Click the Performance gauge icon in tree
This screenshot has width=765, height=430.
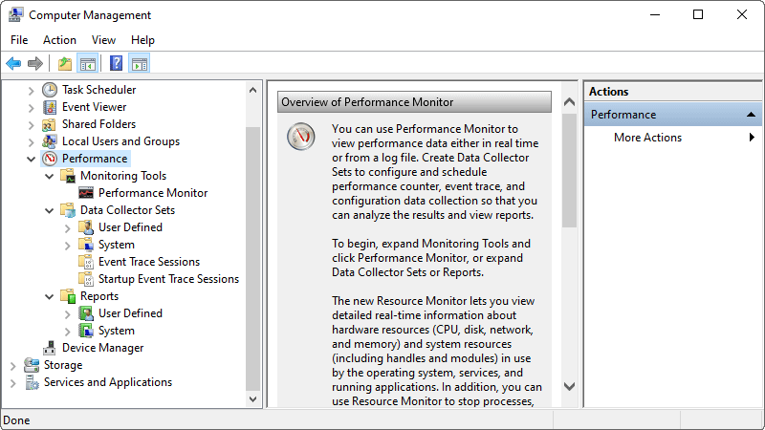coord(50,159)
